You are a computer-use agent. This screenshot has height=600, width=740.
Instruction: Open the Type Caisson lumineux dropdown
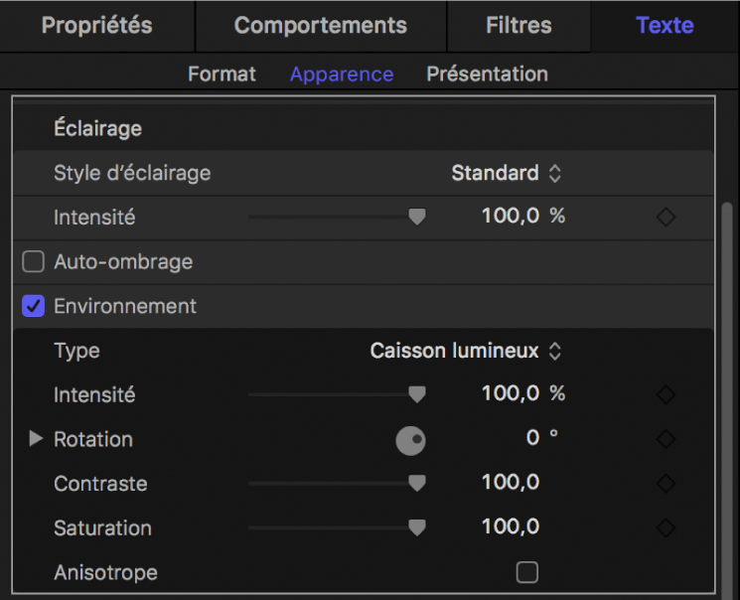pyautogui.click(x=465, y=351)
